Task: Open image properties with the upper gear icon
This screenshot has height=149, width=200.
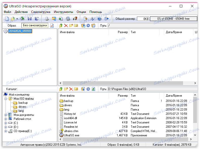Action: [88, 26]
